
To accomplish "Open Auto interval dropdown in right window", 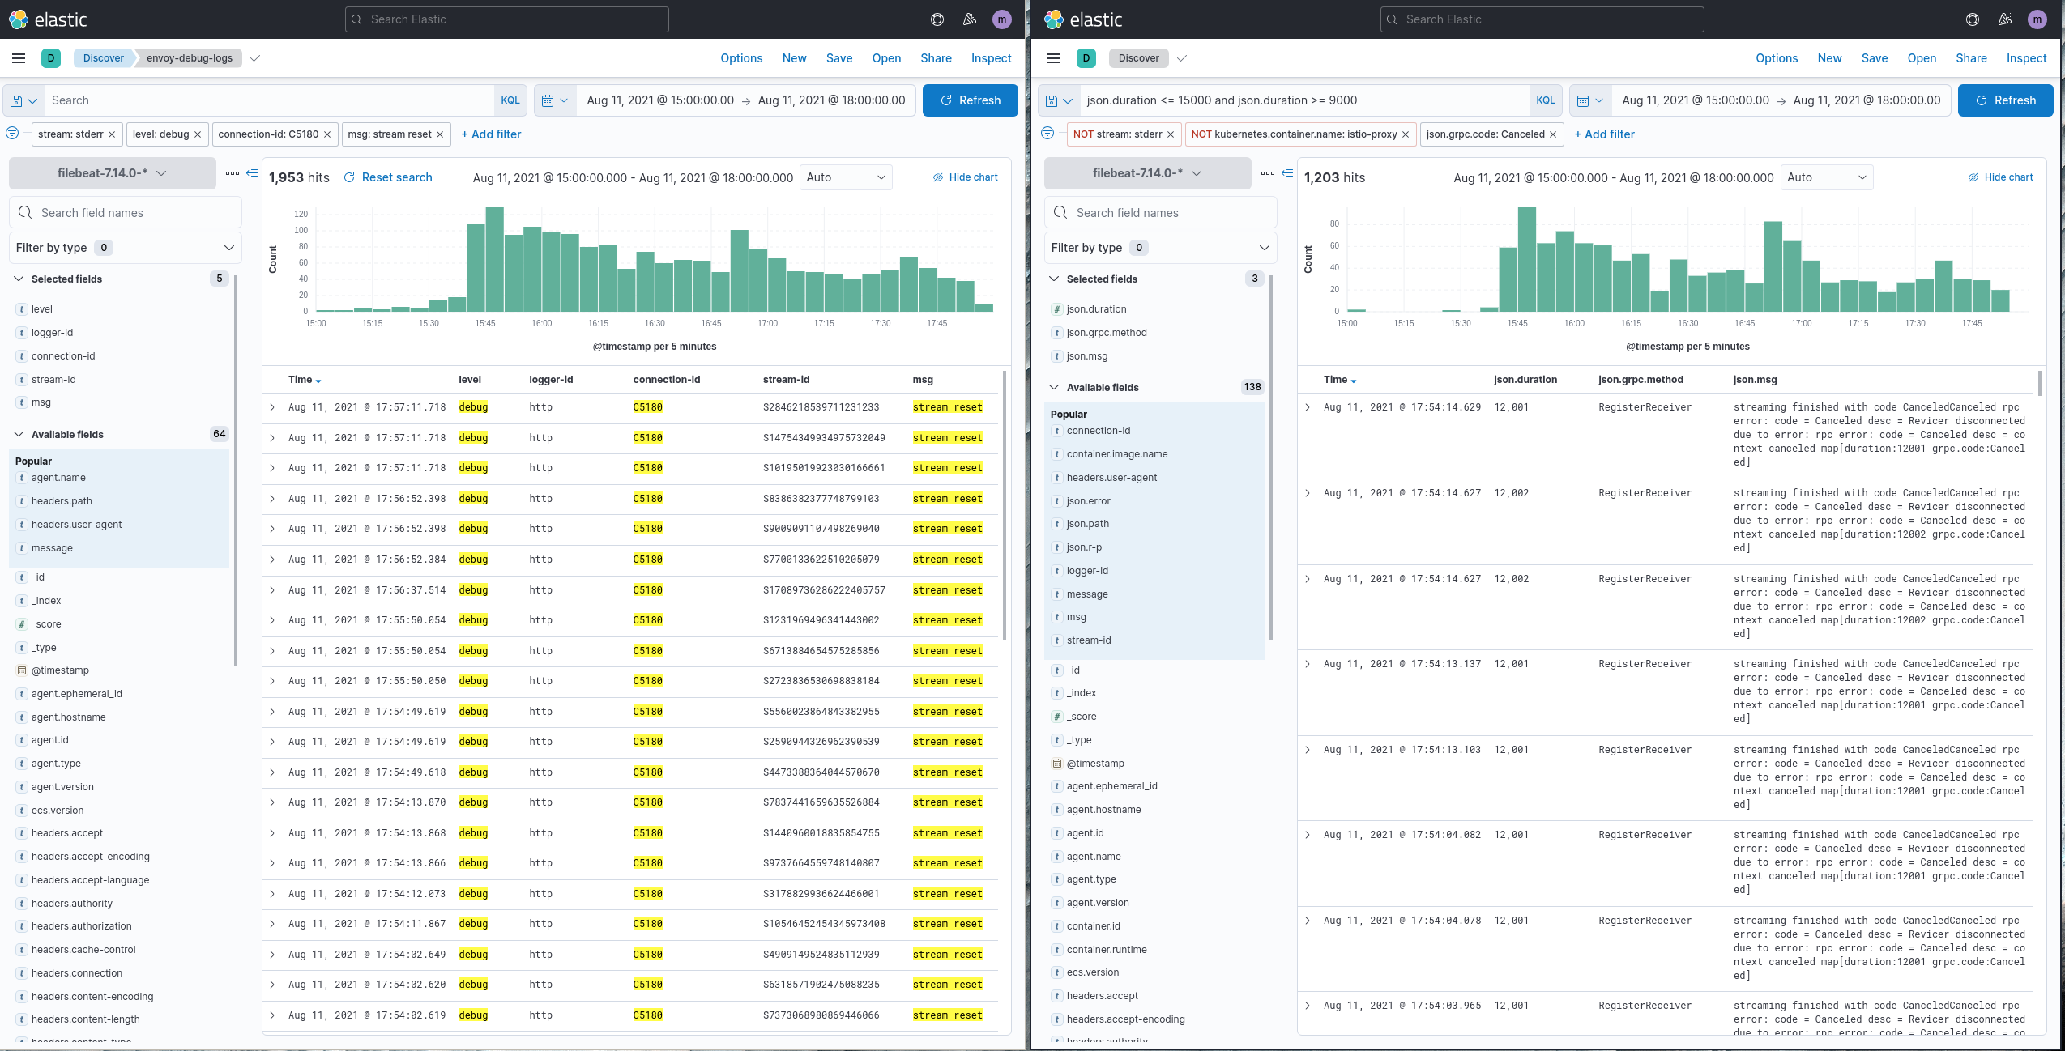I will (x=1826, y=177).
